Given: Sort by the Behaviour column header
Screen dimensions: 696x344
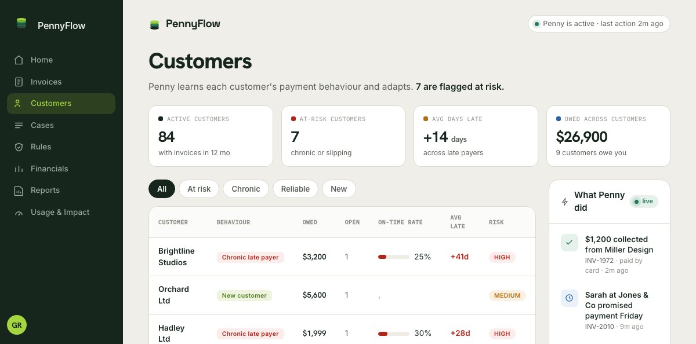Looking at the screenshot, I should (x=233, y=222).
